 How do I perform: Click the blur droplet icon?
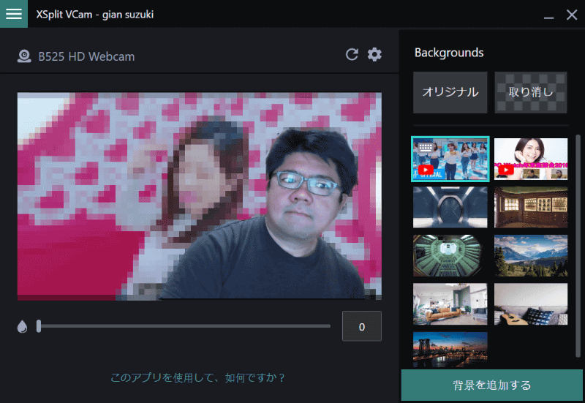pyautogui.click(x=23, y=326)
